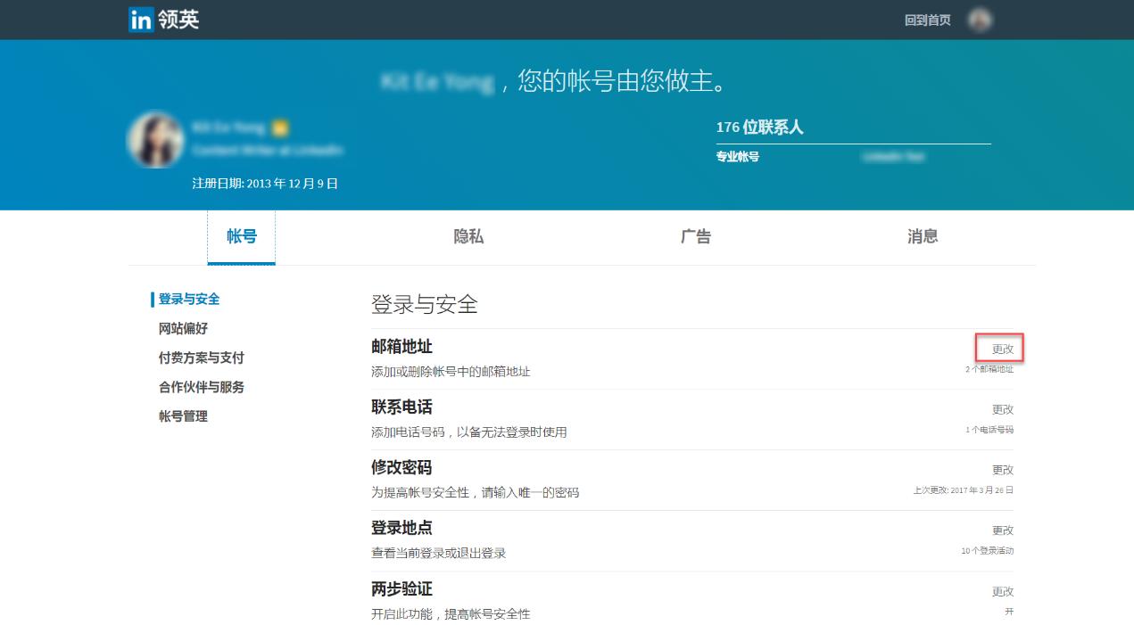Screen dimensions: 1134x625
Task: Select 帐号管理 from the sidebar
Action: pos(185,415)
